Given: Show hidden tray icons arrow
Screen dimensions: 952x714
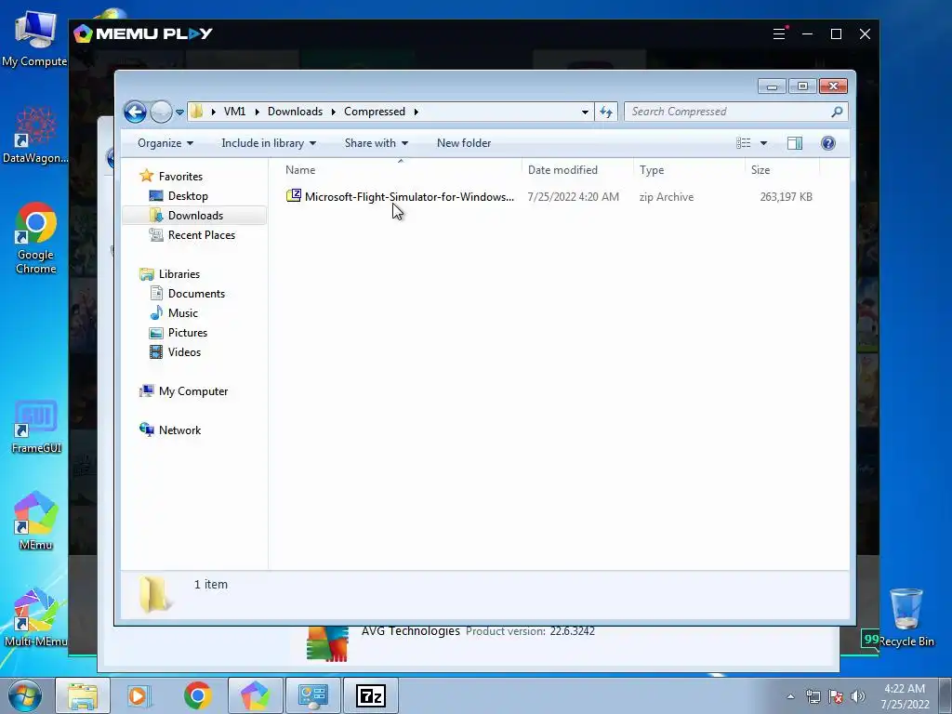Looking at the screenshot, I should point(790,696).
